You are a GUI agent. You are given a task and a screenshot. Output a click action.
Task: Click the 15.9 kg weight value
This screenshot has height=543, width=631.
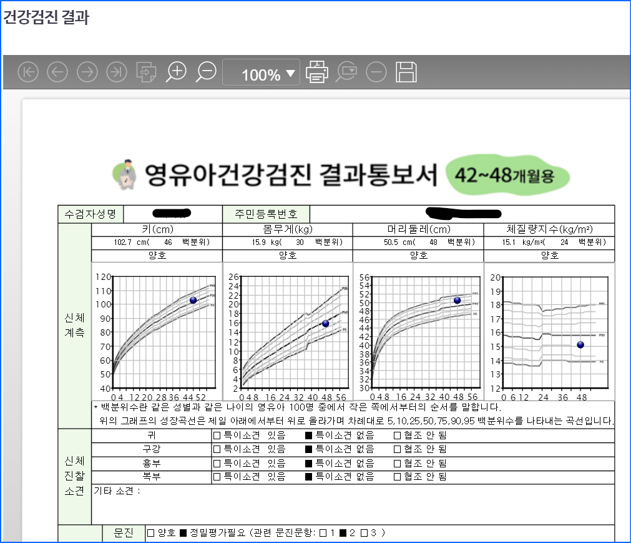tap(267, 242)
